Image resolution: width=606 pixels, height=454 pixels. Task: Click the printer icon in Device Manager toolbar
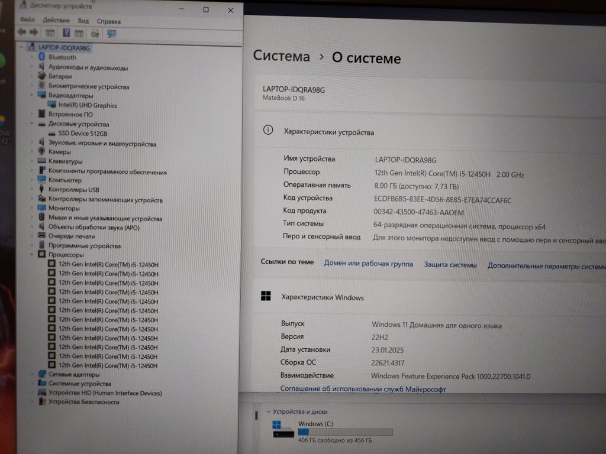[95, 34]
